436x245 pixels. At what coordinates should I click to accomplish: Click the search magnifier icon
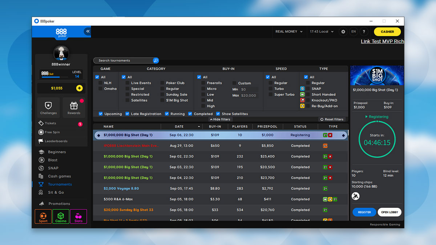[x=156, y=61]
